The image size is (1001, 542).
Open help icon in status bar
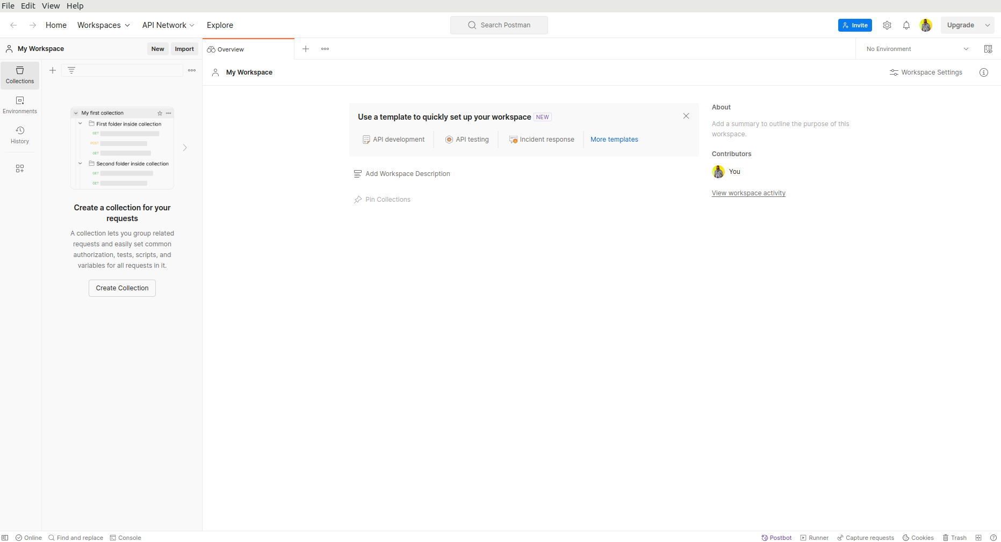tap(993, 538)
